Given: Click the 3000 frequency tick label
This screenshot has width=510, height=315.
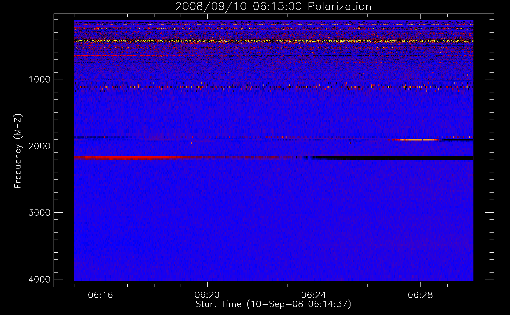Looking at the screenshot, I should [x=39, y=213].
